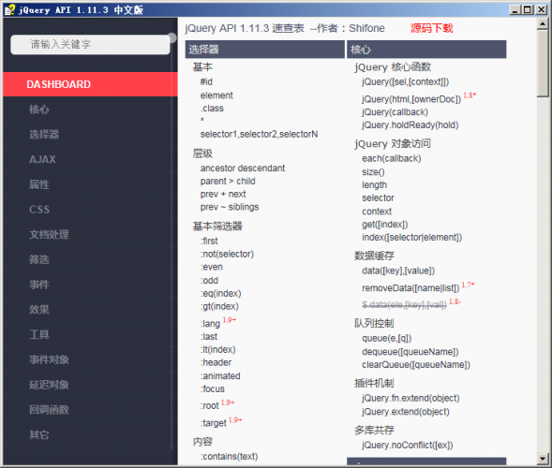The height and width of the screenshot is (468, 552).
Task: Click the scrollbar up arrow
Action: [x=542, y=24]
